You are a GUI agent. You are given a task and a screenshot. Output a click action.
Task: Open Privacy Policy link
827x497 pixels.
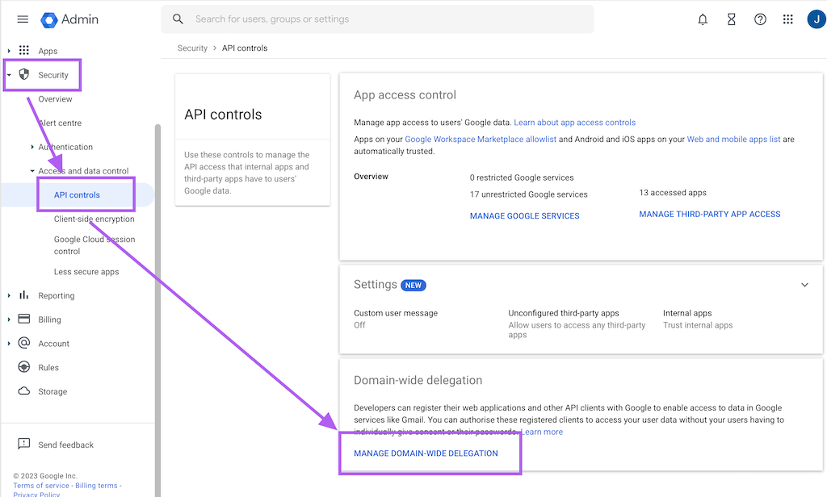(36, 494)
